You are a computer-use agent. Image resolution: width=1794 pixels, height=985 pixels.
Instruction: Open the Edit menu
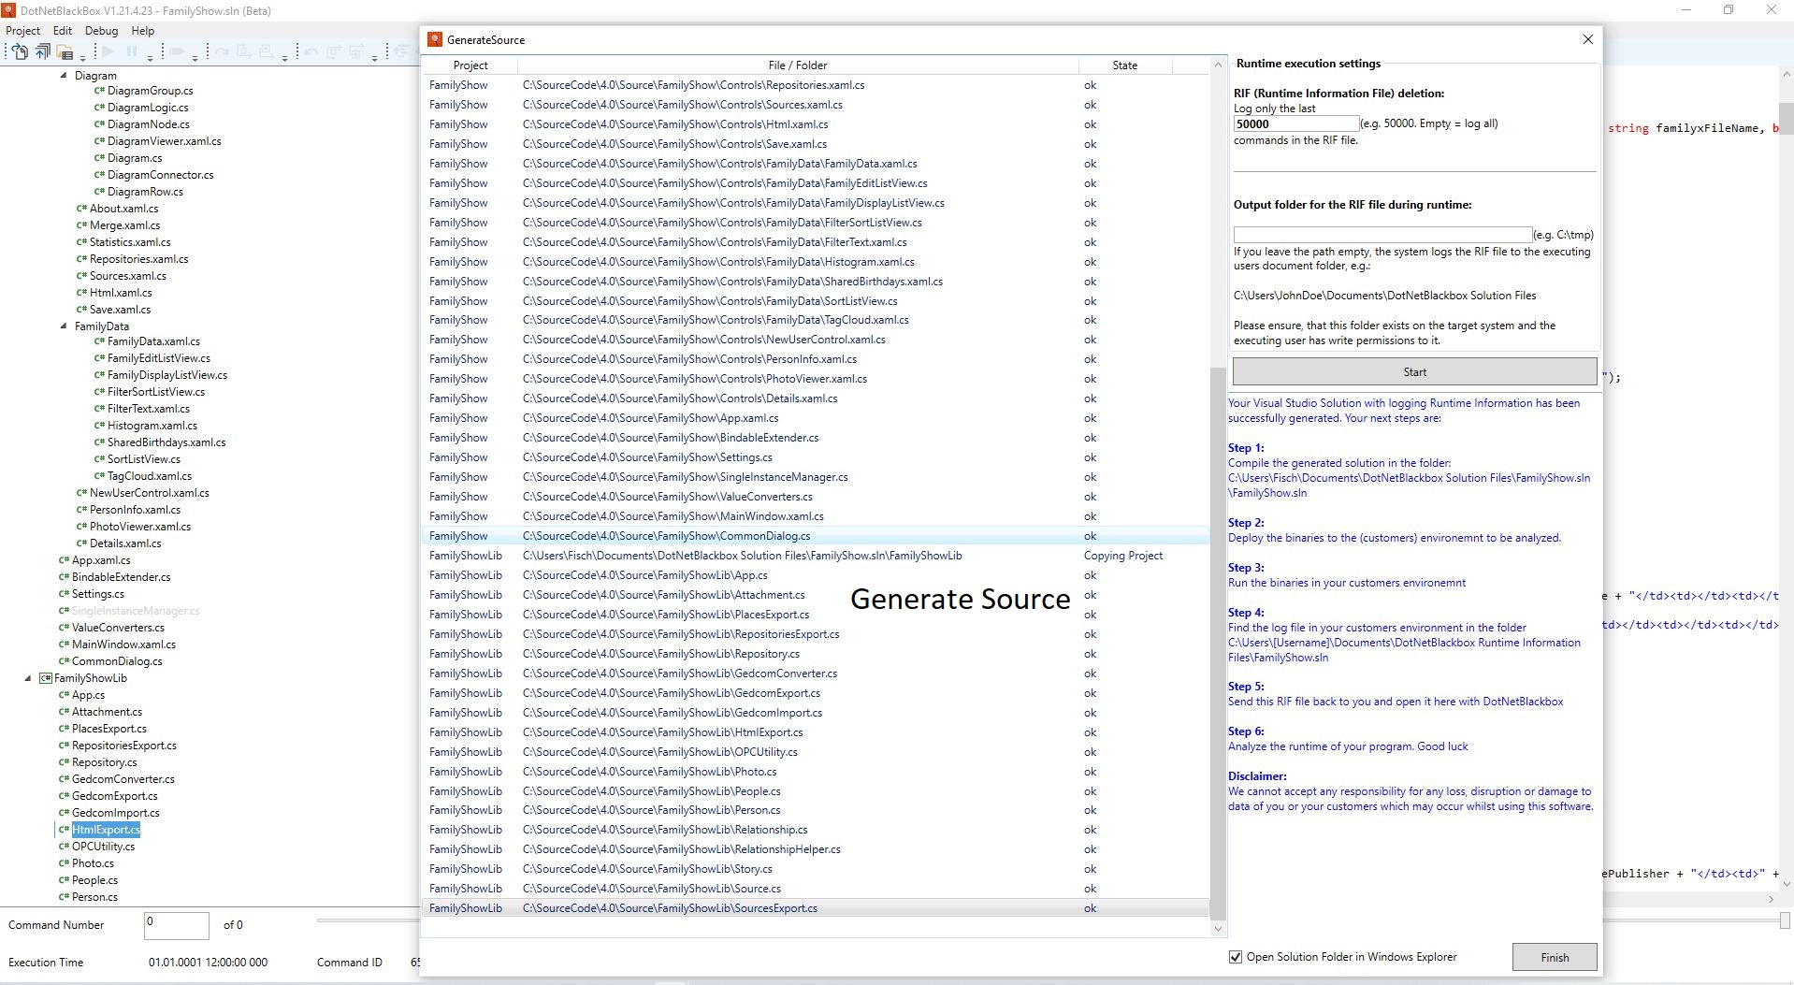point(63,31)
